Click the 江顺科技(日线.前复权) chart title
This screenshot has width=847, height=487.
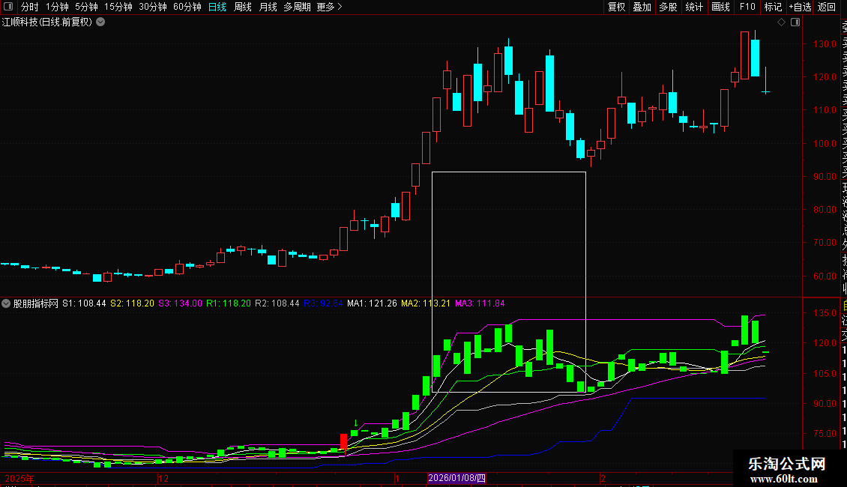click(x=47, y=22)
